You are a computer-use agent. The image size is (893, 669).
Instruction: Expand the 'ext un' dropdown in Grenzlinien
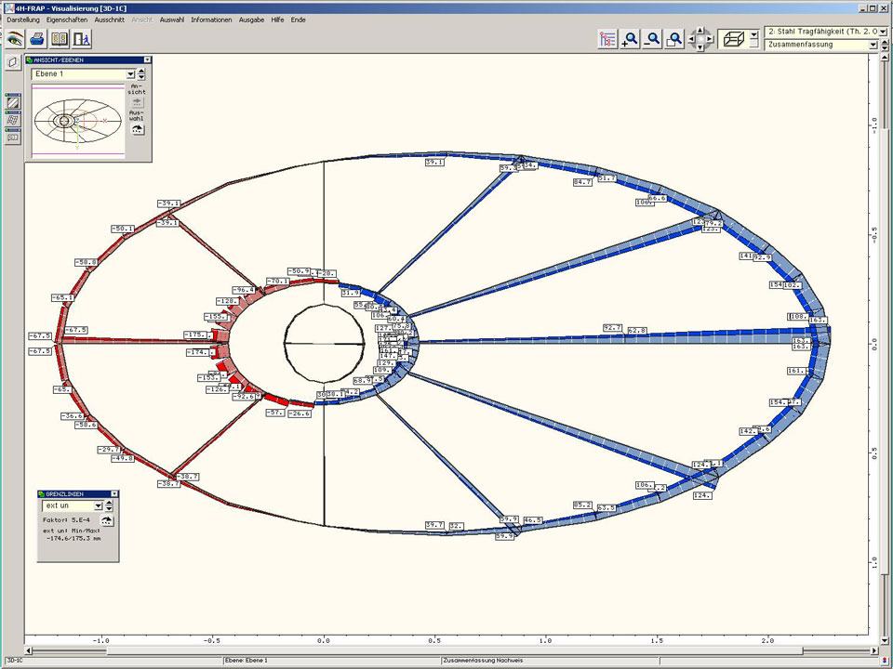[98, 505]
